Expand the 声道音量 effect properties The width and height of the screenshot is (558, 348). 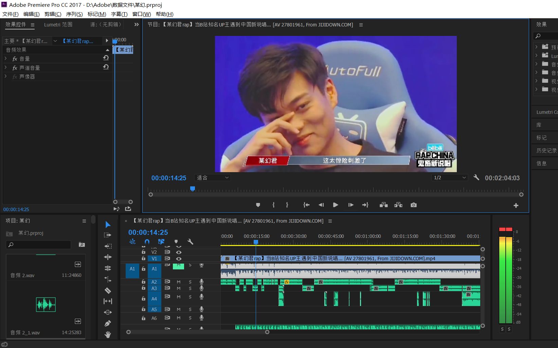click(6, 67)
